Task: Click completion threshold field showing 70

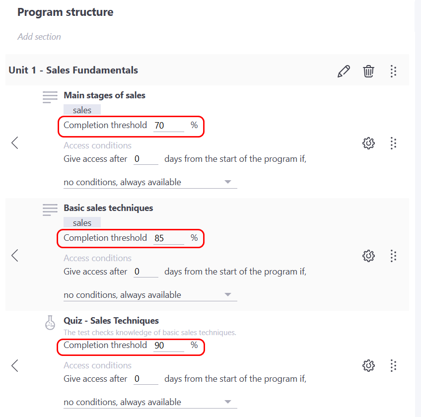Action: click(x=168, y=126)
